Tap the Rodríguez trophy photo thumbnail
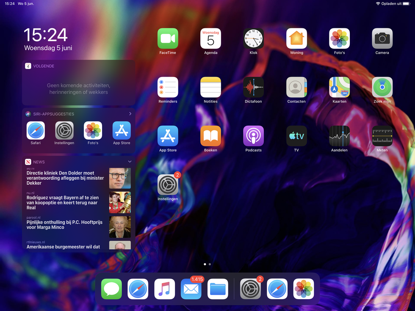Image resolution: width=415 pixels, height=311 pixels. pyautogui.click(x=120, y=203)
